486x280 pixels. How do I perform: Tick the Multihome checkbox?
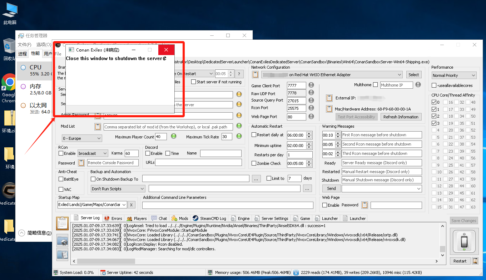375,85
